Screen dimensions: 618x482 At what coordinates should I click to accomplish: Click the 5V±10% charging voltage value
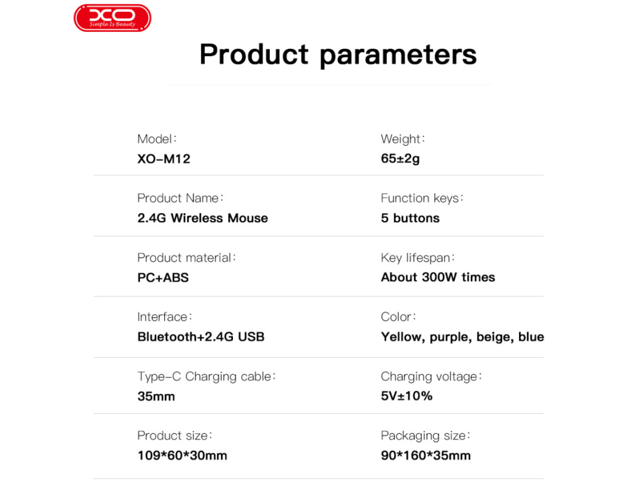pos(406,396)
